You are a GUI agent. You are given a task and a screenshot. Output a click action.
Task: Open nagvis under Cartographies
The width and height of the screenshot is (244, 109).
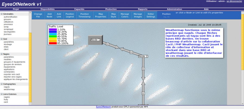(x=7, y=87)
